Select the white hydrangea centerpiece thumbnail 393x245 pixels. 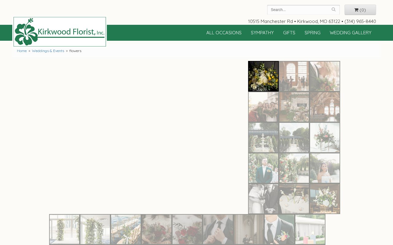(x=325, y=199)
